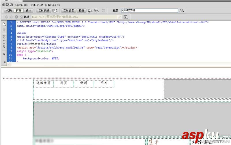This screenshot has height=145, width=231.
Task: Click the 图片 navigation cell in design view
Action: (x=104, y=84)
